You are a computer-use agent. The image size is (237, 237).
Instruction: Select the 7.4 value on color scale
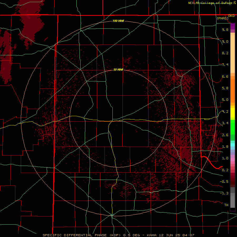click(225, 65)
